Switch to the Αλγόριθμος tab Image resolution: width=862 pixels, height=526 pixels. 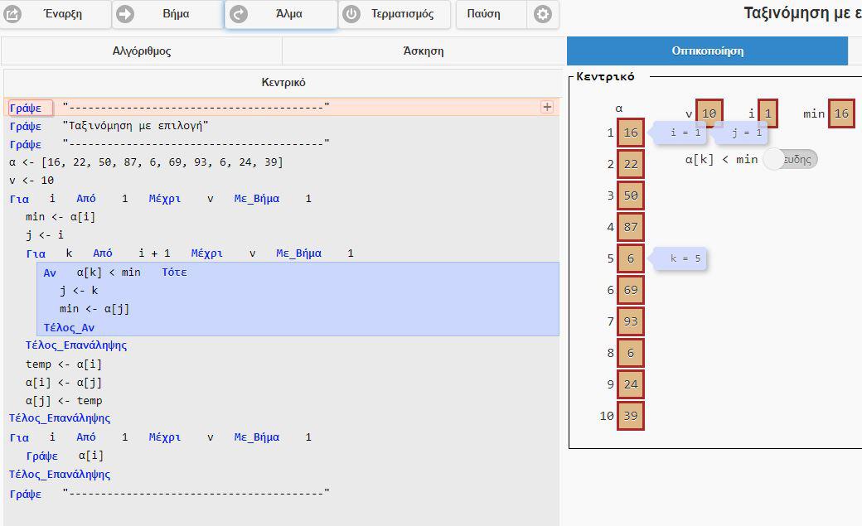(x=142, y=51)
